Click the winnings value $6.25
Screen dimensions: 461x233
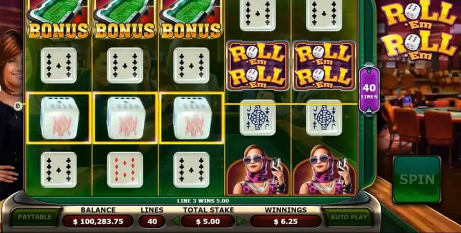point(285,221)
